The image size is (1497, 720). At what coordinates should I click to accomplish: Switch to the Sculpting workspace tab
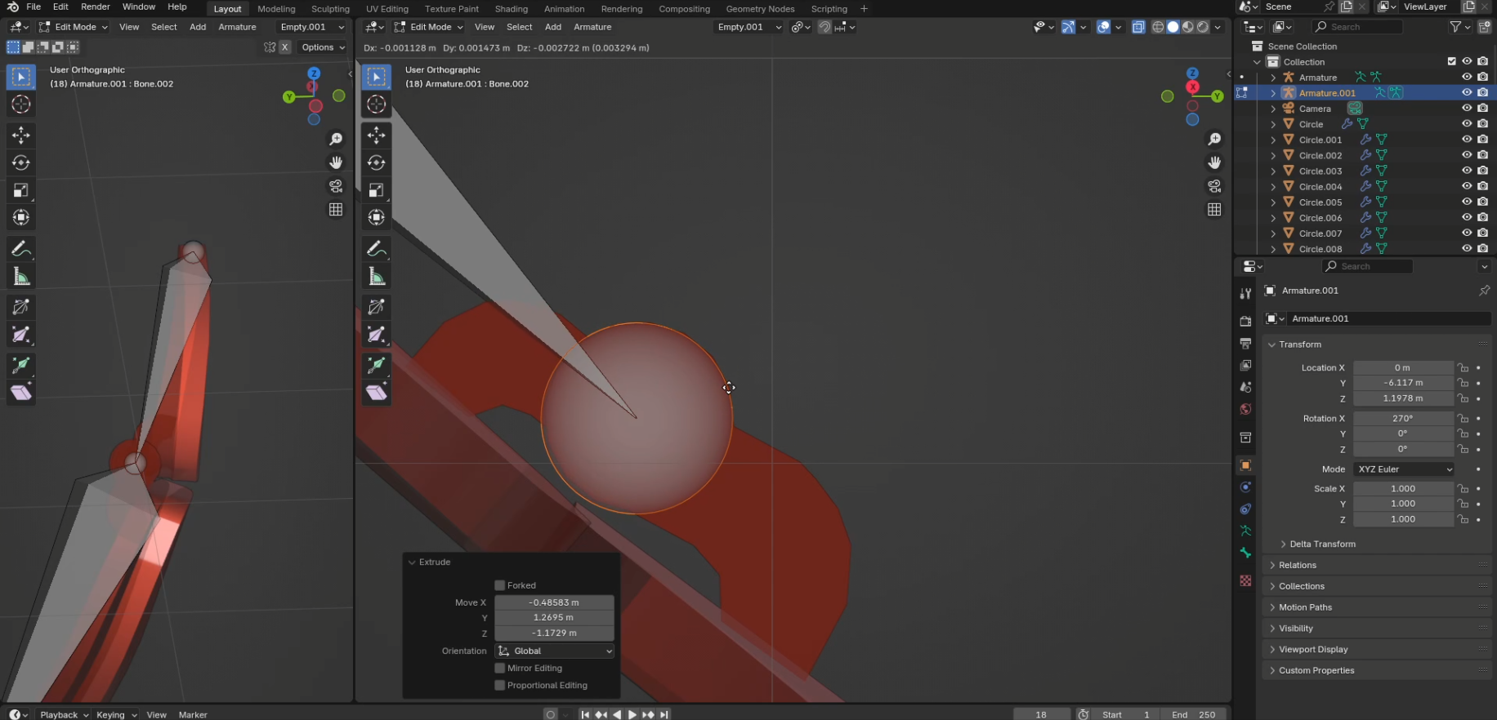coord(330,9)
